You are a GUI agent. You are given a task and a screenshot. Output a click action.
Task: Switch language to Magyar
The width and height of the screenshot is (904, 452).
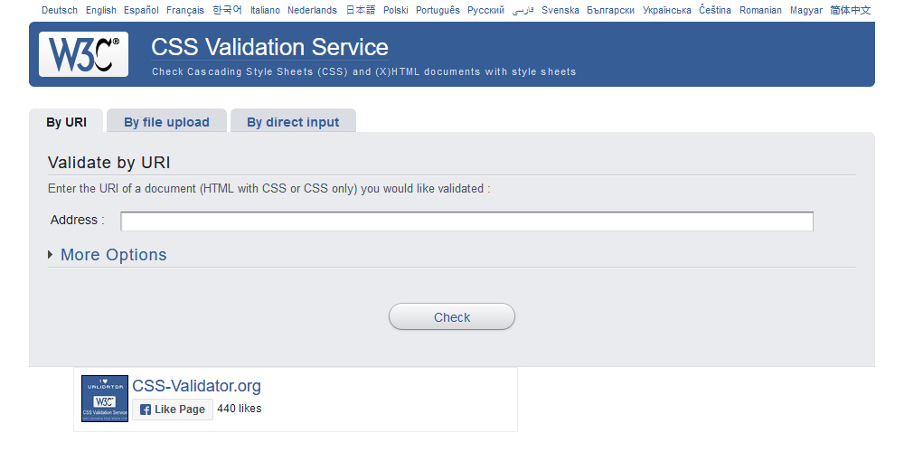tap(806, 10)
